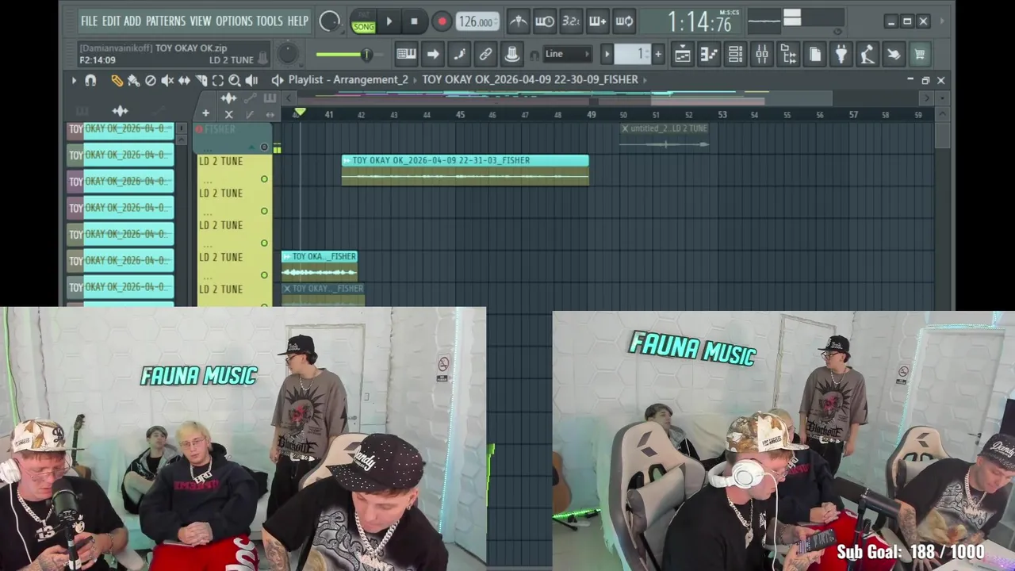Image resolution: width=1015 pixels, height=571 pixels.
Task: Open the Channel rack icon
Action: (735, 54)
